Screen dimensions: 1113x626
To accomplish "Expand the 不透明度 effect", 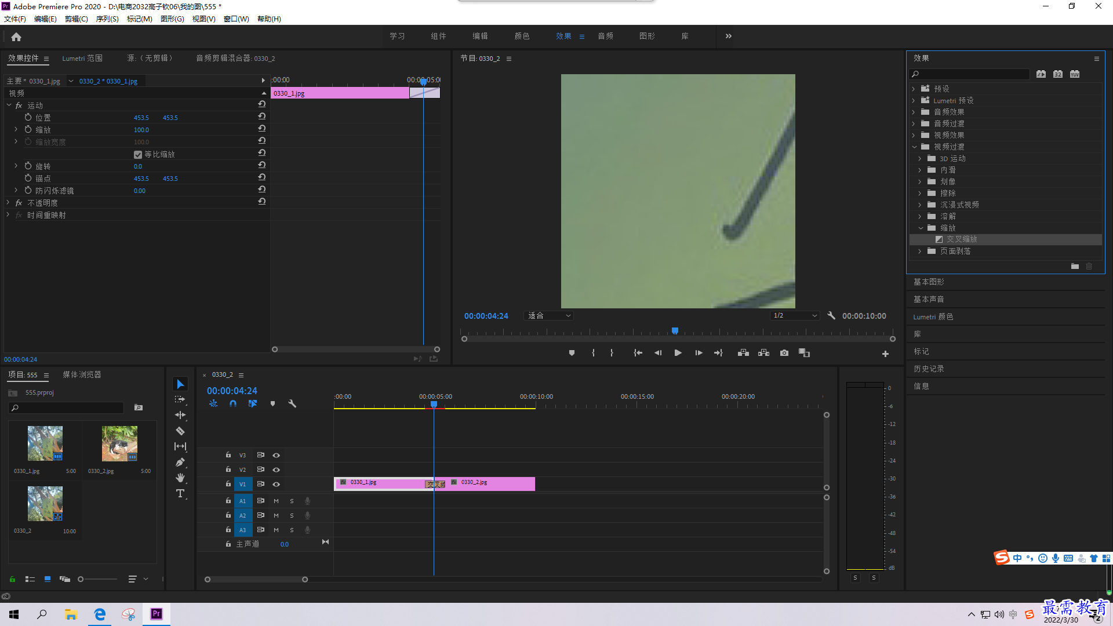I will pos(8,202).
